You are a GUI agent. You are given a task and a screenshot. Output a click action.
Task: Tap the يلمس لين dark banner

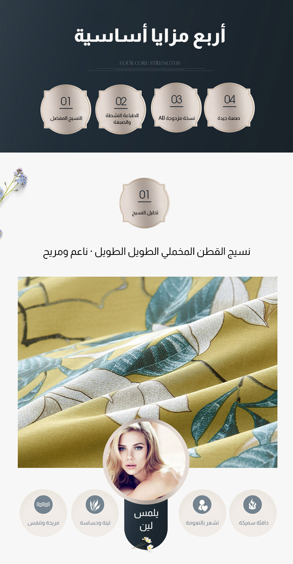click(146, 523)
